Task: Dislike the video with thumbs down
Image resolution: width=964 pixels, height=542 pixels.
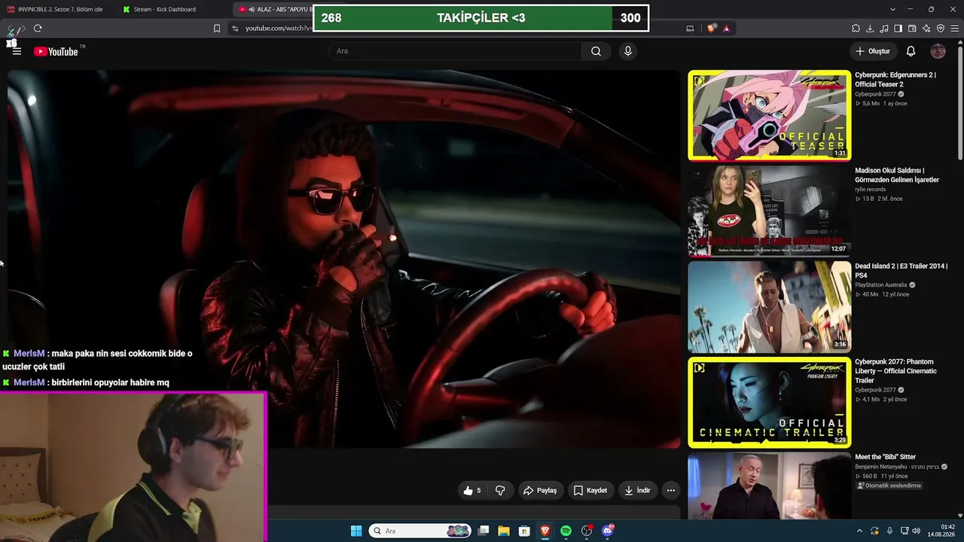Action: click(x=500, y=490)
